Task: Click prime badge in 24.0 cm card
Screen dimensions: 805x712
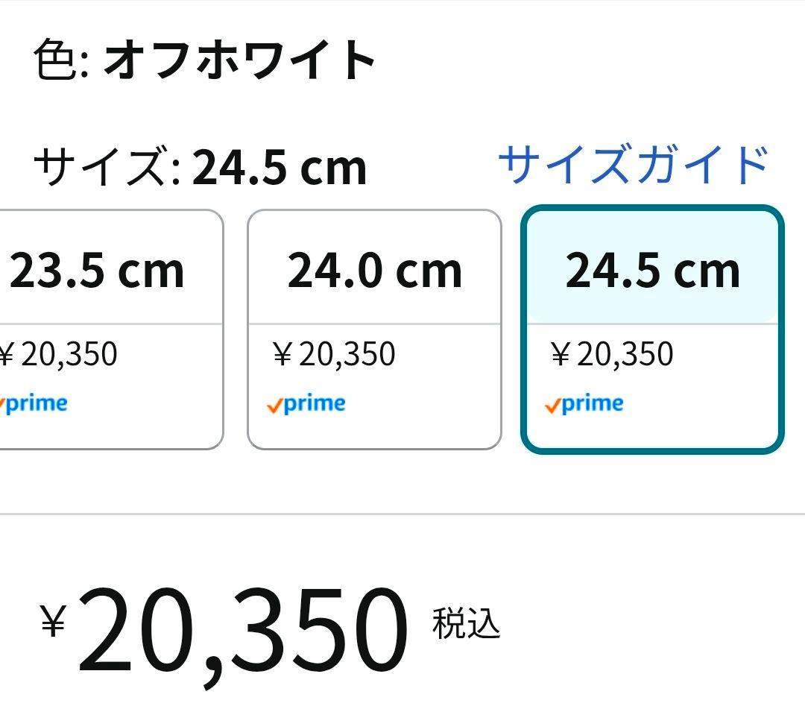Action: 306,404
